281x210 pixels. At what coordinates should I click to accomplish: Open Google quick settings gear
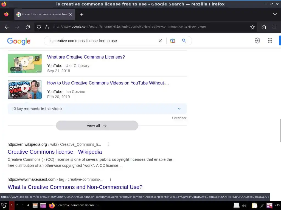coord(257,40)
